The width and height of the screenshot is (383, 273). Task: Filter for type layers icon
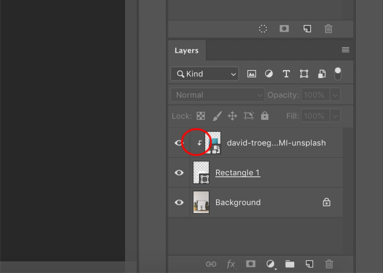coord(286,74)
